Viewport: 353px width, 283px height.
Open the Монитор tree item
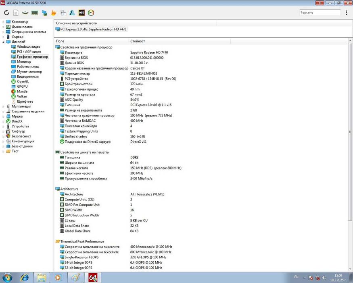[24, 61]
